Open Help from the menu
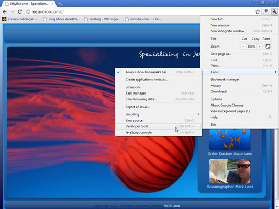 pos(240,117)
